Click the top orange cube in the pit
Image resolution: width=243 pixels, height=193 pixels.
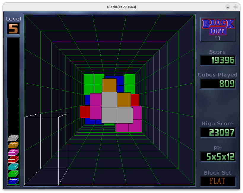pyautogui.click(x=109, y=85)
